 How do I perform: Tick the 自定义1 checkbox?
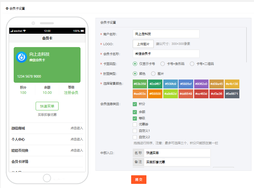pos(135,131)
